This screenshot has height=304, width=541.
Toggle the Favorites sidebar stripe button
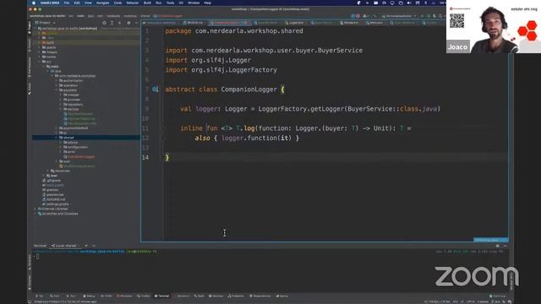coord(30,283)
